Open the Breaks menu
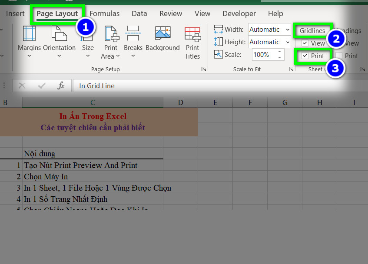The width and height of the screenshot is (368, 264). click(x=133, y=42)
